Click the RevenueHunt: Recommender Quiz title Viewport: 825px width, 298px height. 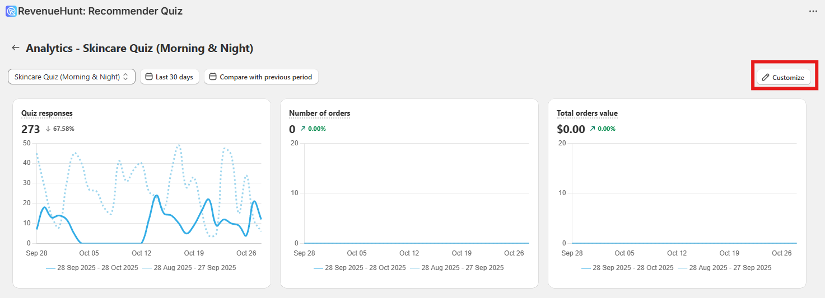(100, 11)
